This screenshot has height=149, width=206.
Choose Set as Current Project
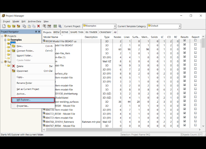pos(33,89)
